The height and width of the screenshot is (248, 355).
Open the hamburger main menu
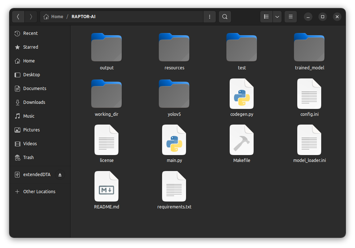click(291, 17)
